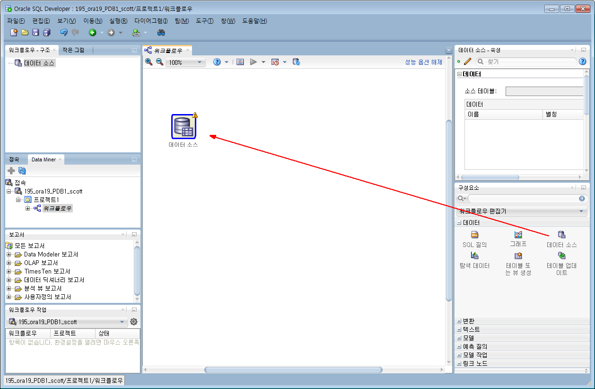Expand the 링크 노드 section
The height and width of the screenshot is (389, 595).
(x=459, y=363)
